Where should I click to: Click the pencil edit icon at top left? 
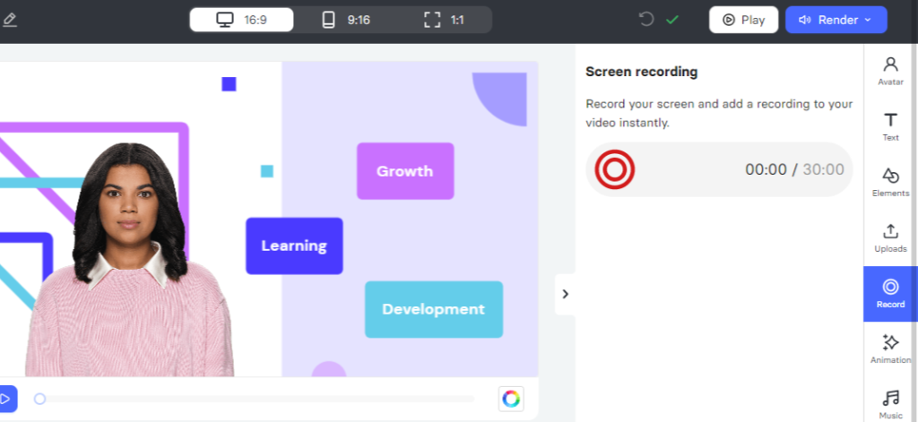[x=9, y=20]
